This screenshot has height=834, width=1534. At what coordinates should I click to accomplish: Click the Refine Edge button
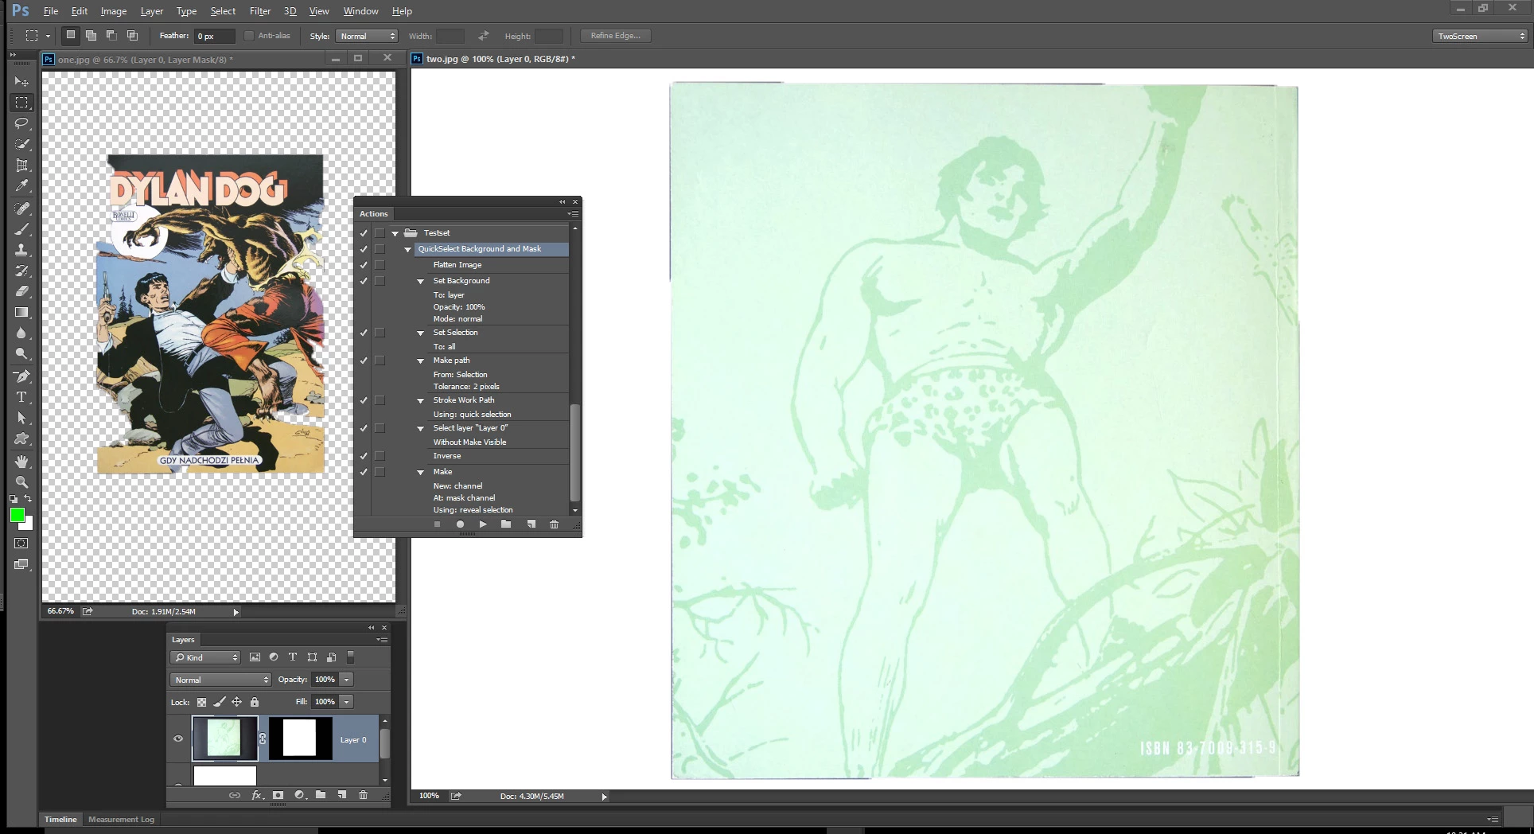[615, 36]
